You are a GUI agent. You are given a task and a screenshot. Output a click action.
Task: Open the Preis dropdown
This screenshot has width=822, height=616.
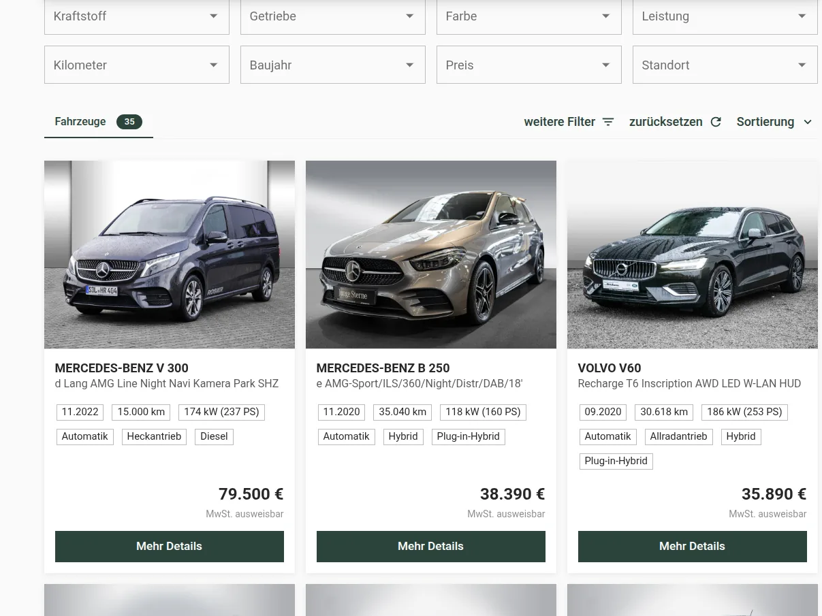click(x=528, y=65)
